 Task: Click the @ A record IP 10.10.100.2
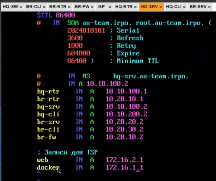(108, 84)
